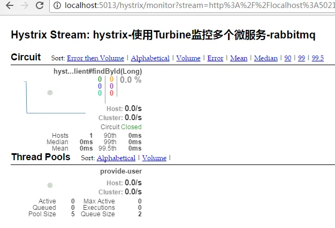Sort circuits by 90 percentile
The image size is (335, 228).
(288, 58)
